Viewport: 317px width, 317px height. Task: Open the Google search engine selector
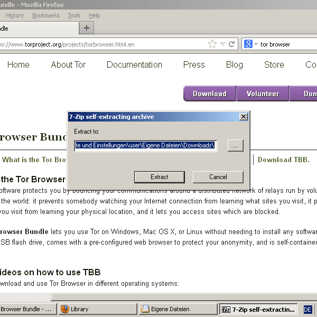(256, 44)
